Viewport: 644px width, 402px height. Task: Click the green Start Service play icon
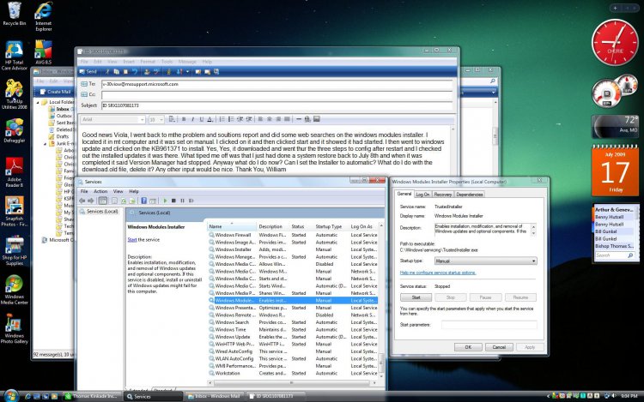165,201
